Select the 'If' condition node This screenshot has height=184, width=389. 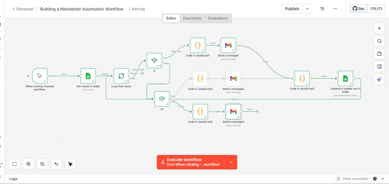[x=154, y=61]
